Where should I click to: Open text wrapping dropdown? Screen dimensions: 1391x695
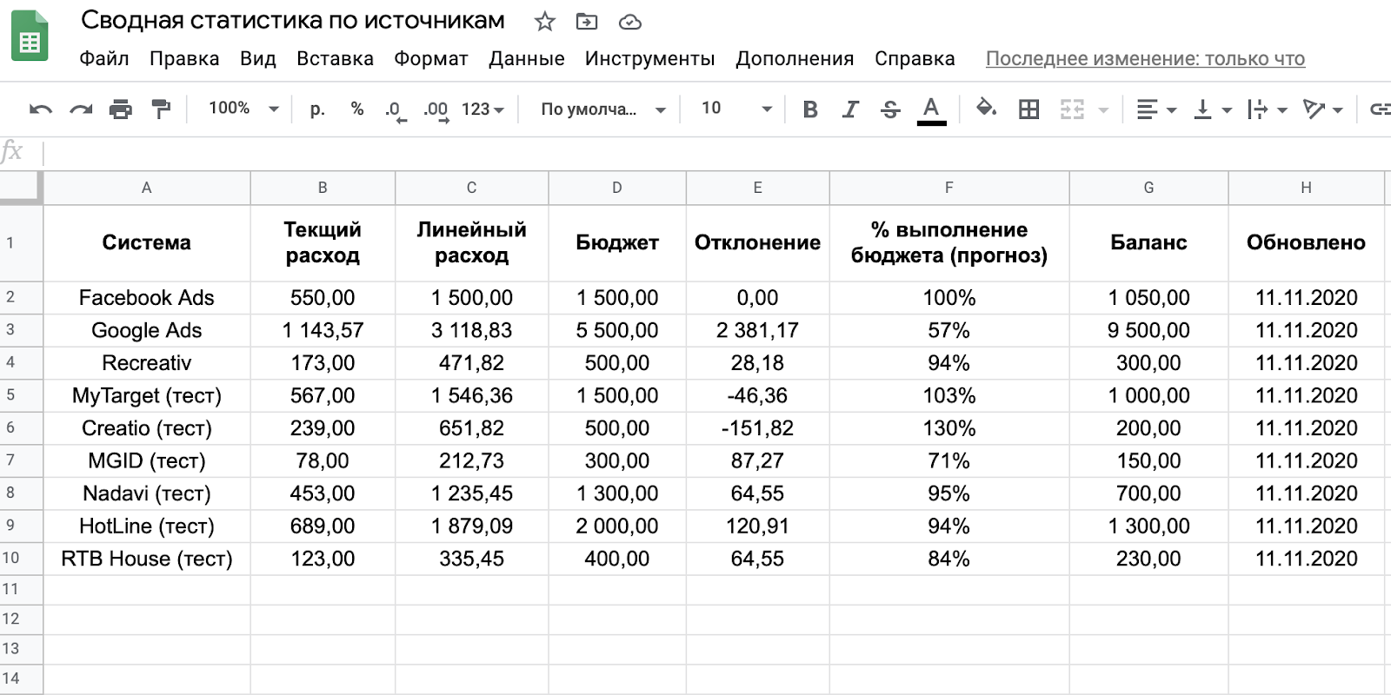[1267, 109]
